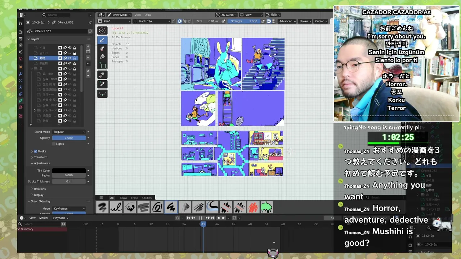Click the fake user shield for GPencil.032
This screenshot has width=461, height=259.
coord(90,31)
